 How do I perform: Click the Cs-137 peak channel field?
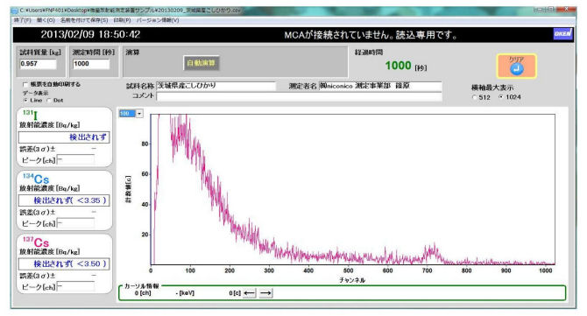[x=75, y=287]
